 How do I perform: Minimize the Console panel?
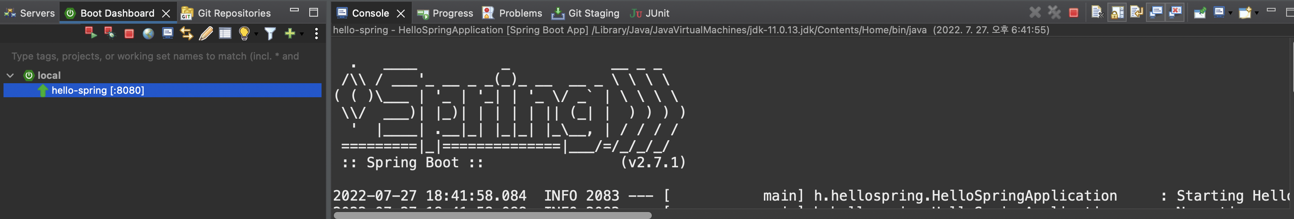1271,10
